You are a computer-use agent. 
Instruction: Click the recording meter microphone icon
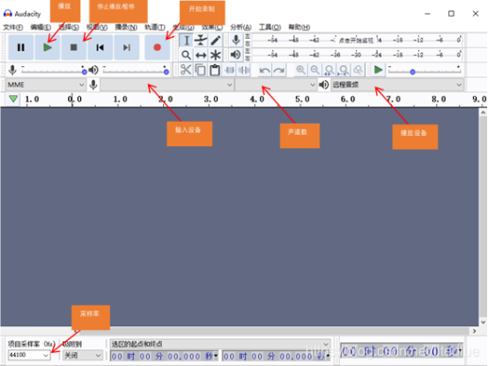point(236,41)
